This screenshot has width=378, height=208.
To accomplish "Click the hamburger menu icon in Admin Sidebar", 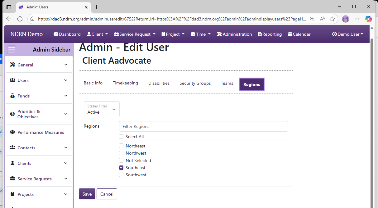I will [12, 50].
